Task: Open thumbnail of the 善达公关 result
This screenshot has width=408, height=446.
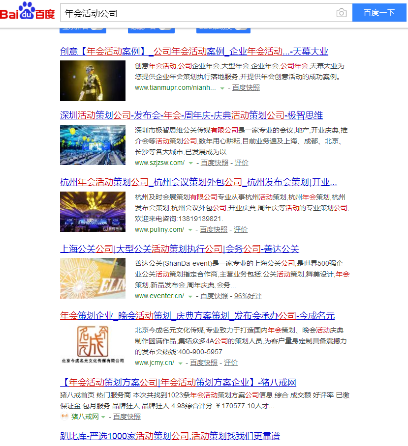Action: coord(93,278)
